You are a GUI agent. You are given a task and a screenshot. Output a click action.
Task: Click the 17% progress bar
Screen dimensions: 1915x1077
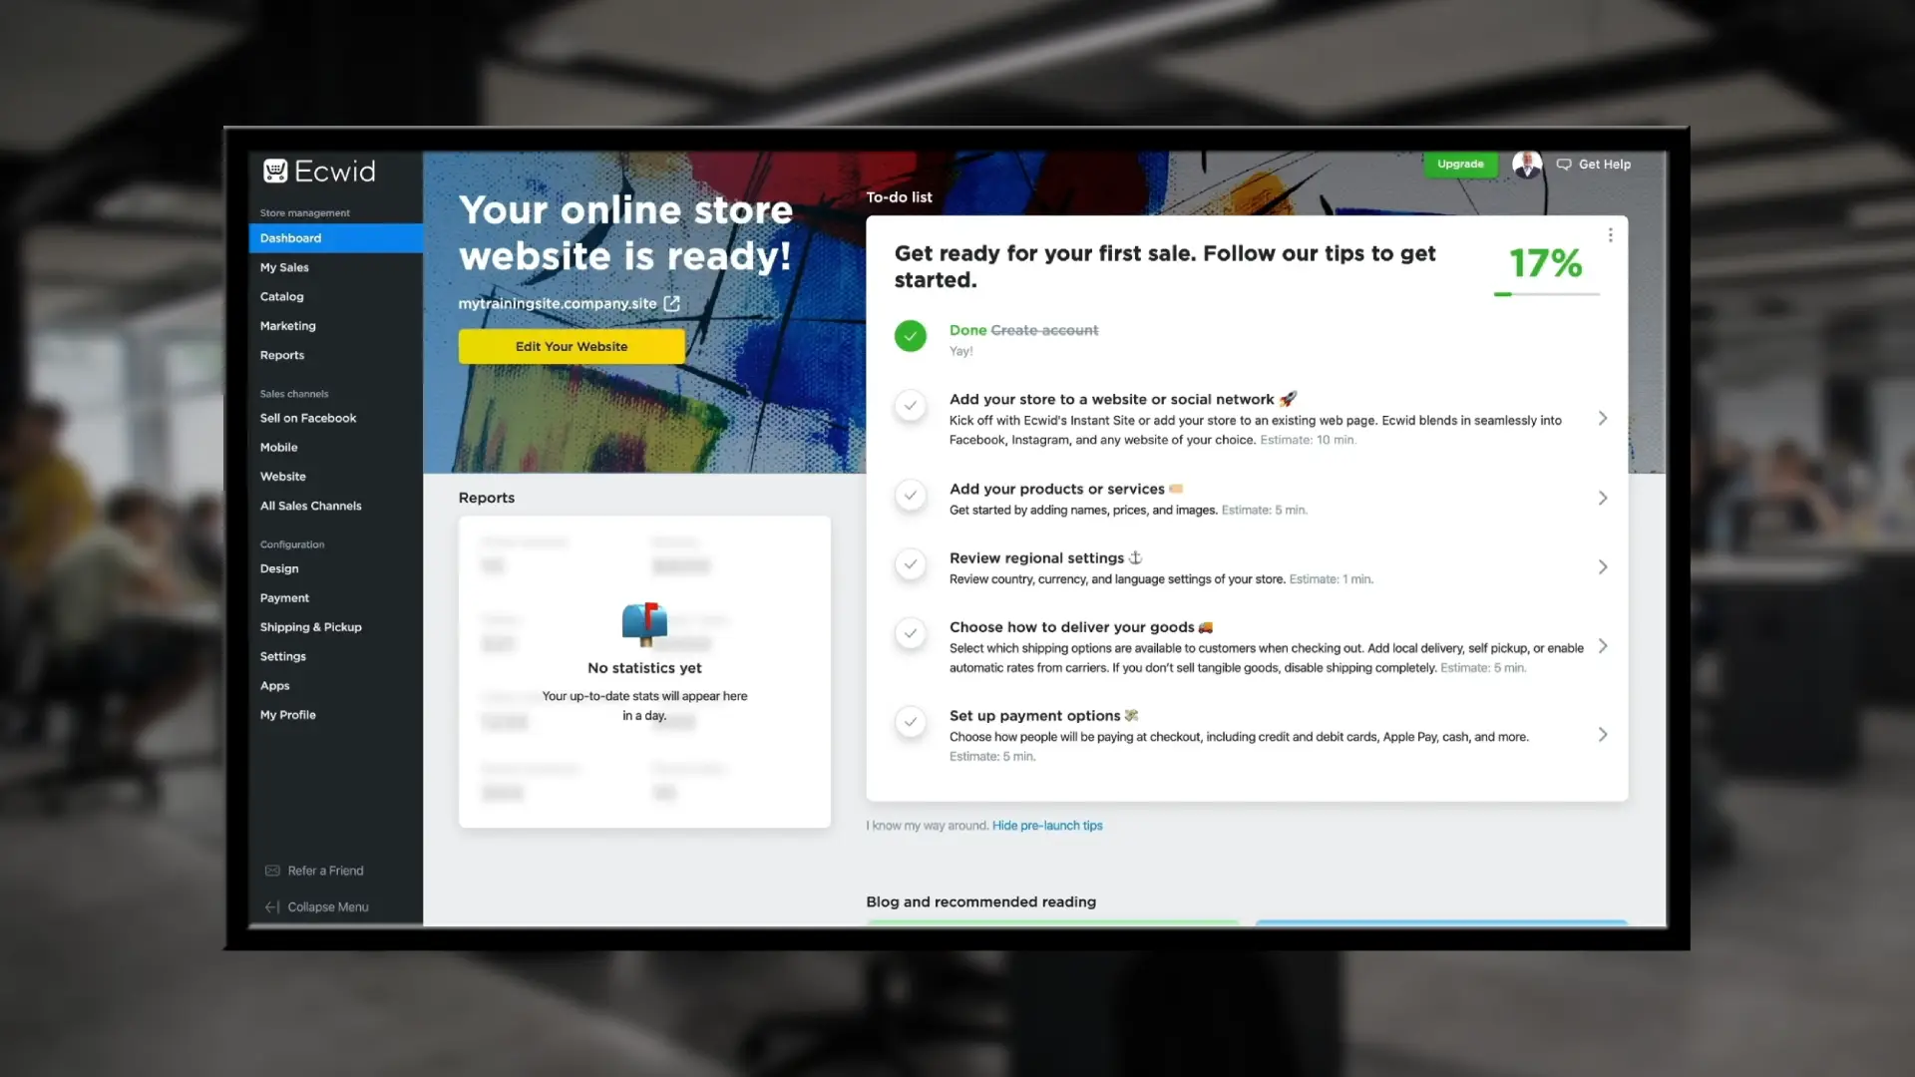pyautogui.click(x=1546, y=294)
